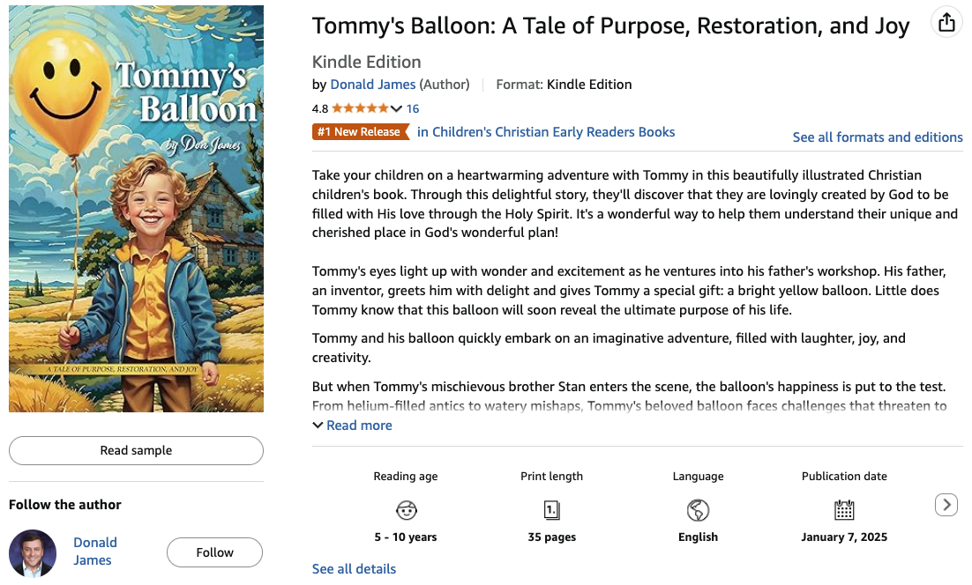Click the Reading age face icon
The image size is (972, 585).
coord(406,510)
